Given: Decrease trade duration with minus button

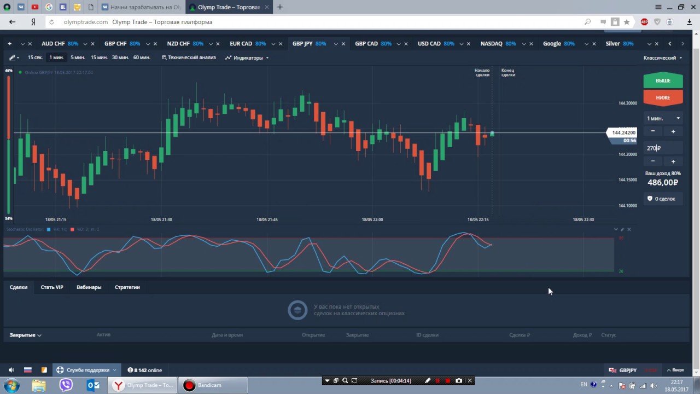Looking at the screenshot, I should pos(653,131).
